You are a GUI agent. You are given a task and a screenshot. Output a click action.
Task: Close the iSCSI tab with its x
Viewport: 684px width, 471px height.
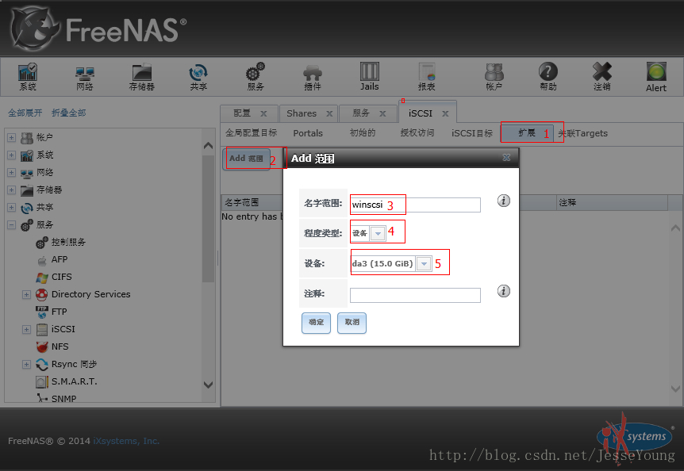[445, 113]
